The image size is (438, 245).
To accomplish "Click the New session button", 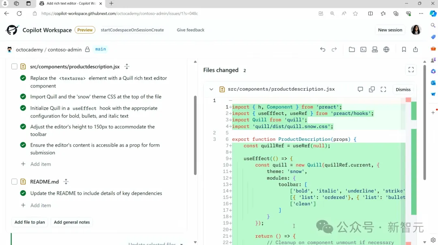I will [390, 30].
